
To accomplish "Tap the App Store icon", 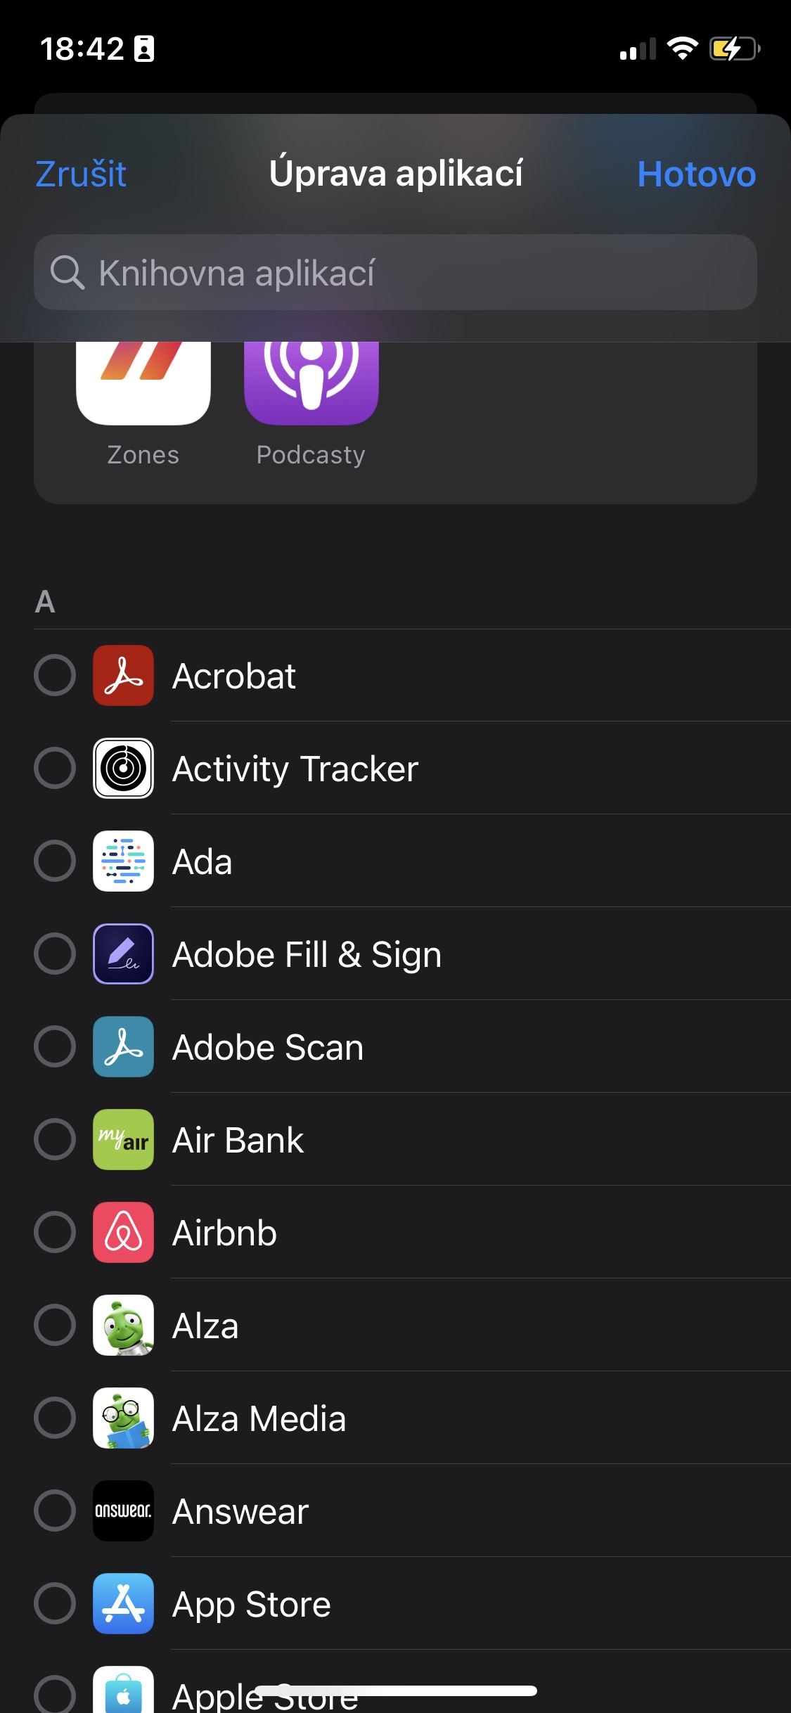I will (x=123, y=1604).
